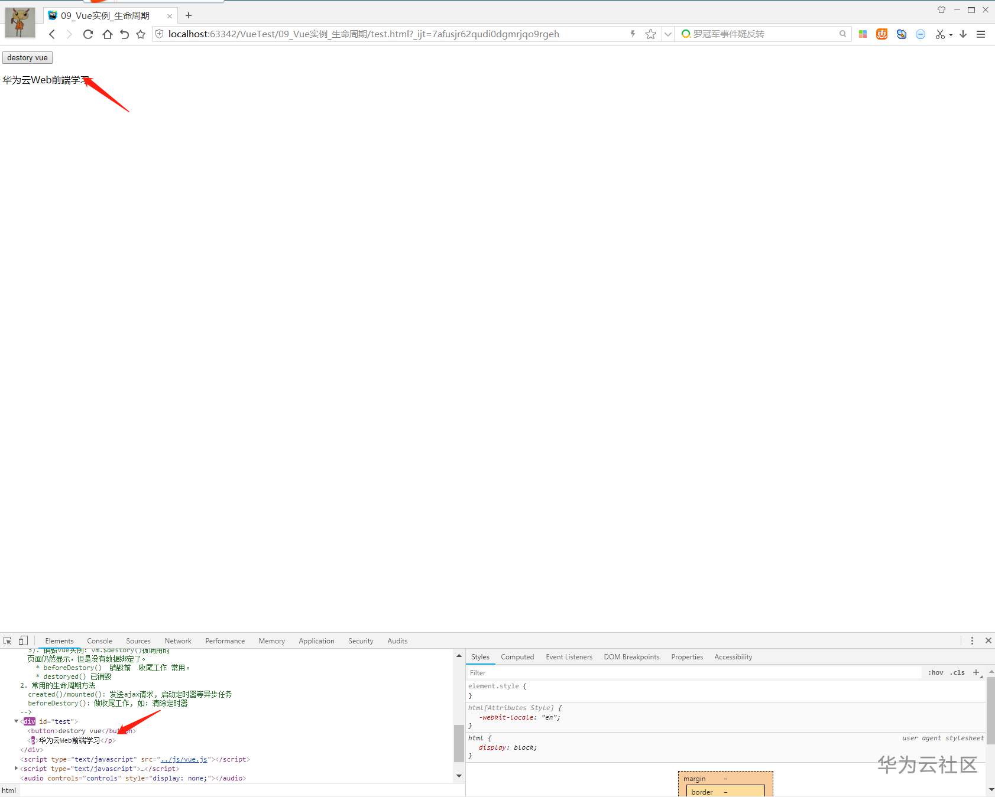Click the blue circular minus extension icon

point(921,34)
